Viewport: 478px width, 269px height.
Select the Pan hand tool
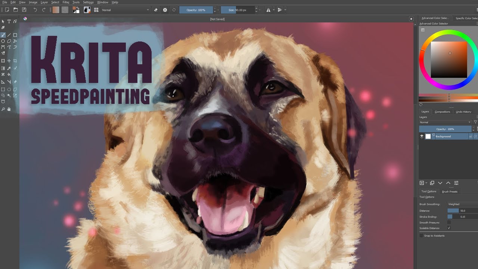(x=9, y=109)
